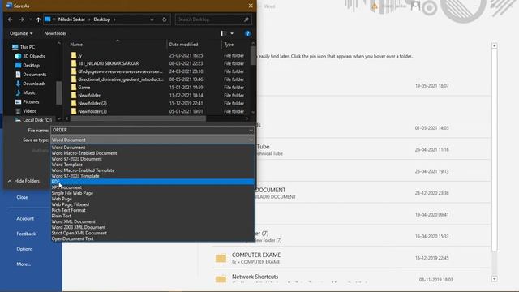519x292 pixels.
Task: Open Network Shortcuts folder in Word list
Action: point(255,277)
